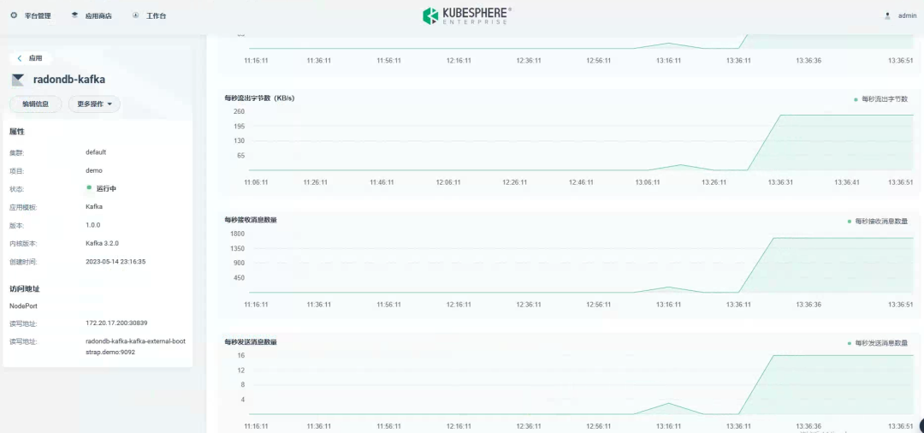
Task: Click the 工作台 workbench icon
Action: (x=136, y=15)
